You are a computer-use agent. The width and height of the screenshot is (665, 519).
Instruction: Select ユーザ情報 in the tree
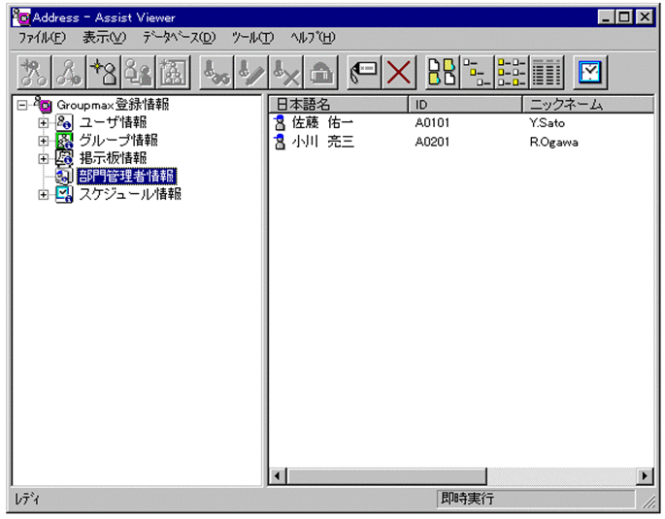point(113,122)
